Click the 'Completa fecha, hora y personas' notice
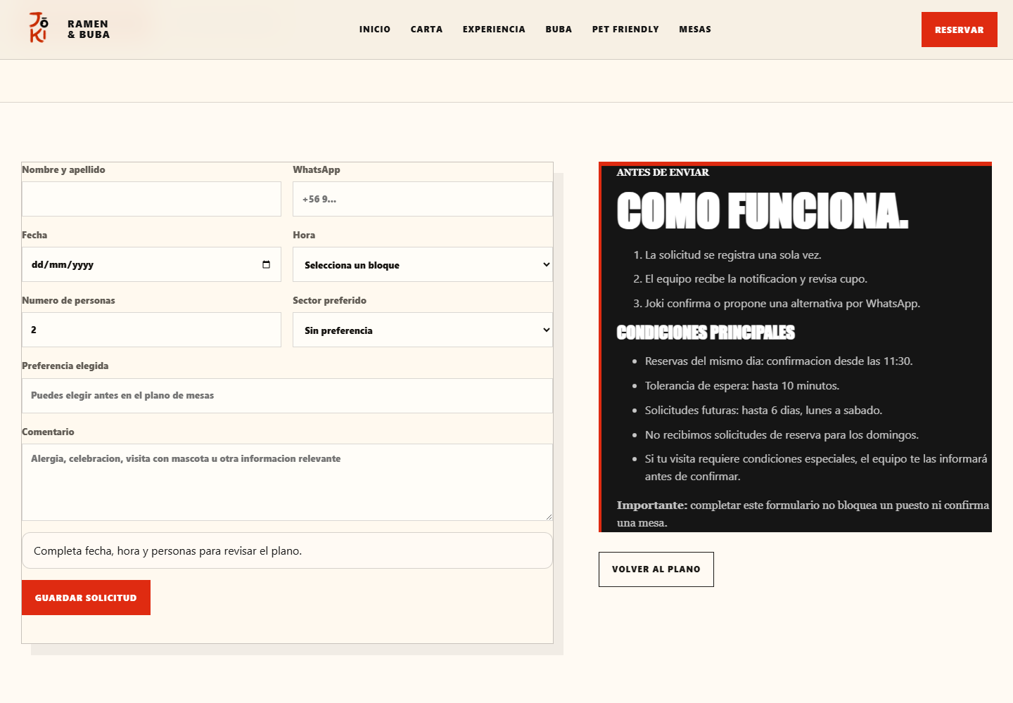The height and width of the screenshot is (703, 1013). [287, 550]
